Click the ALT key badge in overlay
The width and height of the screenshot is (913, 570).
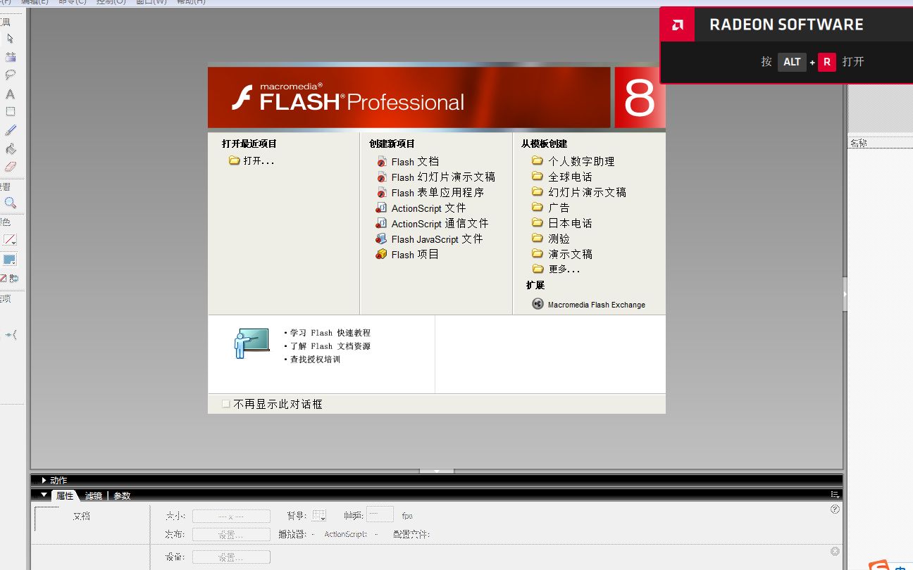(792, 62)
